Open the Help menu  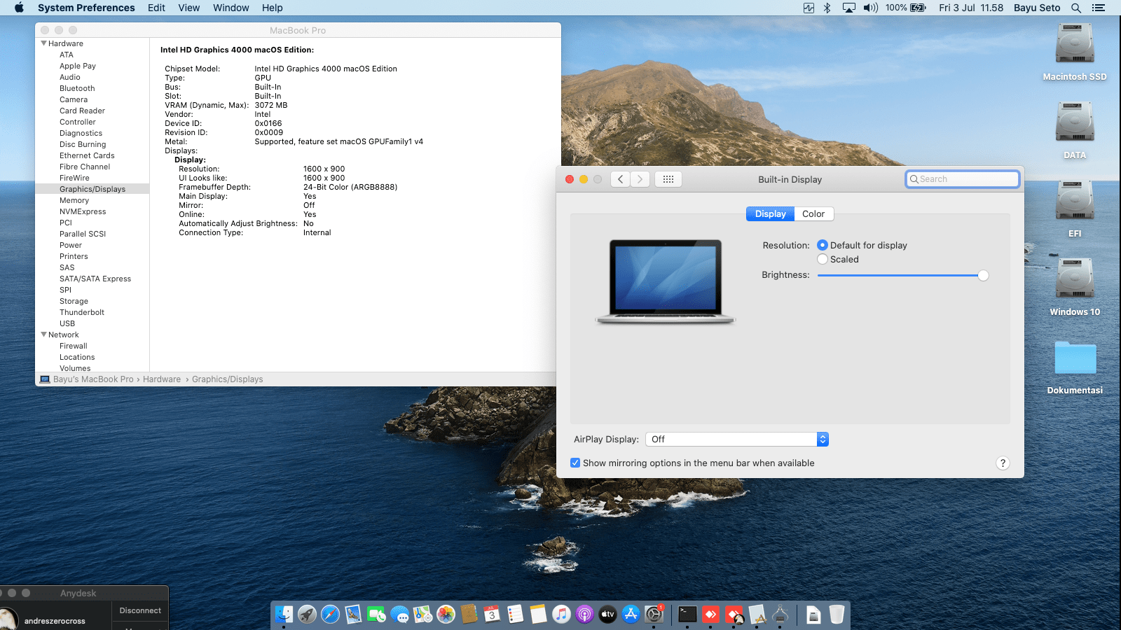[x=273, y=8]
